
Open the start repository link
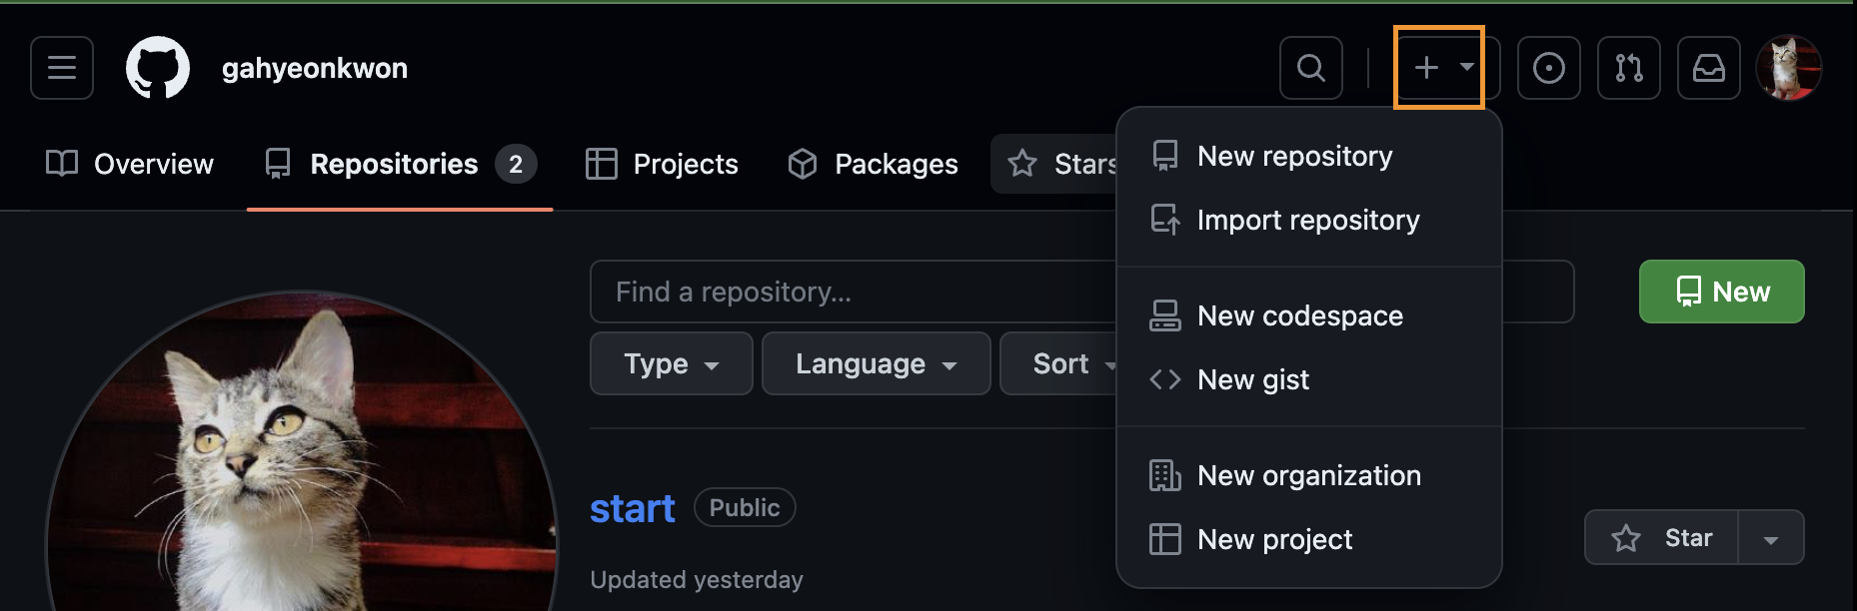[632, 509]
